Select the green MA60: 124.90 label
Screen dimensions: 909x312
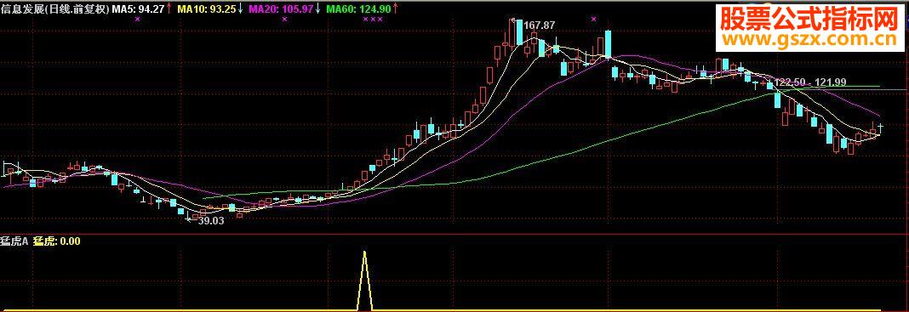click(x=358, y=9)
